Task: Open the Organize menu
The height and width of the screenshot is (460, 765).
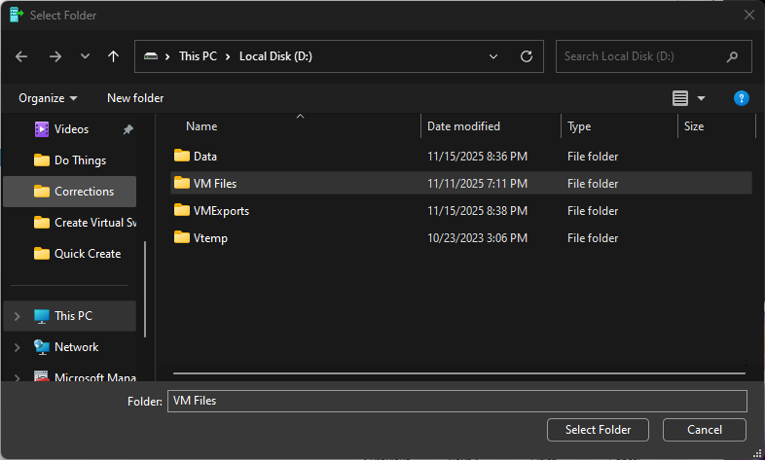Action: tap(48, 98)
